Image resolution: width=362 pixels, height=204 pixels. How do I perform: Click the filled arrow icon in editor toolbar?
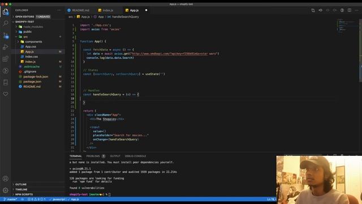[x=321, y=10]
